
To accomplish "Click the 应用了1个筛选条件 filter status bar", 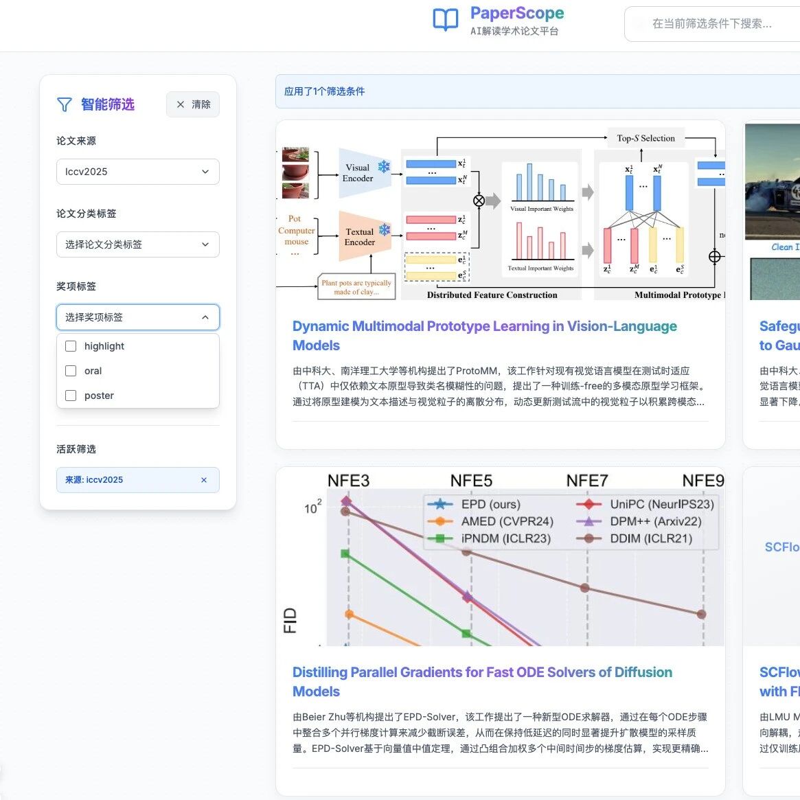I will (537, 91).
